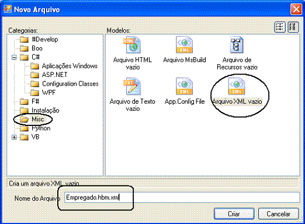Select the Arquivo de Texto vazio icon
The width and height of the screenshot is (305, 224).
click(x=132, y=86)
